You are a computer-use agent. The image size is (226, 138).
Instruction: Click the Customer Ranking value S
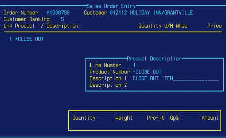coord(62,19)
